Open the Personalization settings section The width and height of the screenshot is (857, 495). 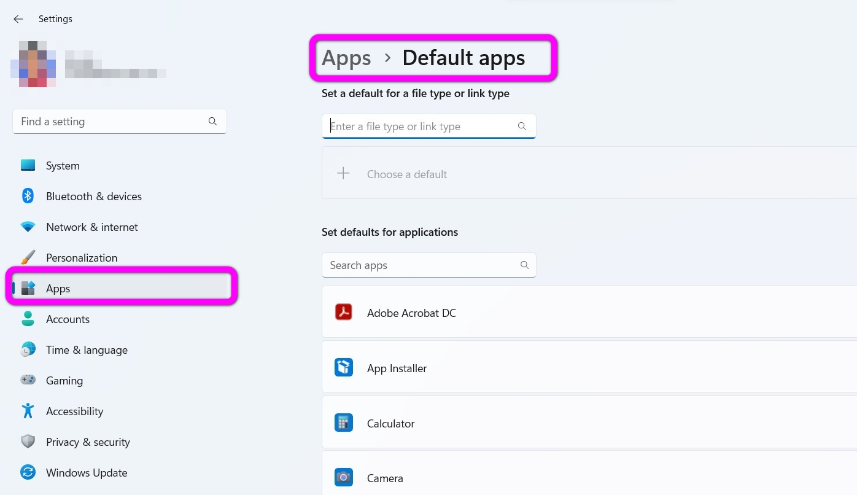tap(82, 257)
